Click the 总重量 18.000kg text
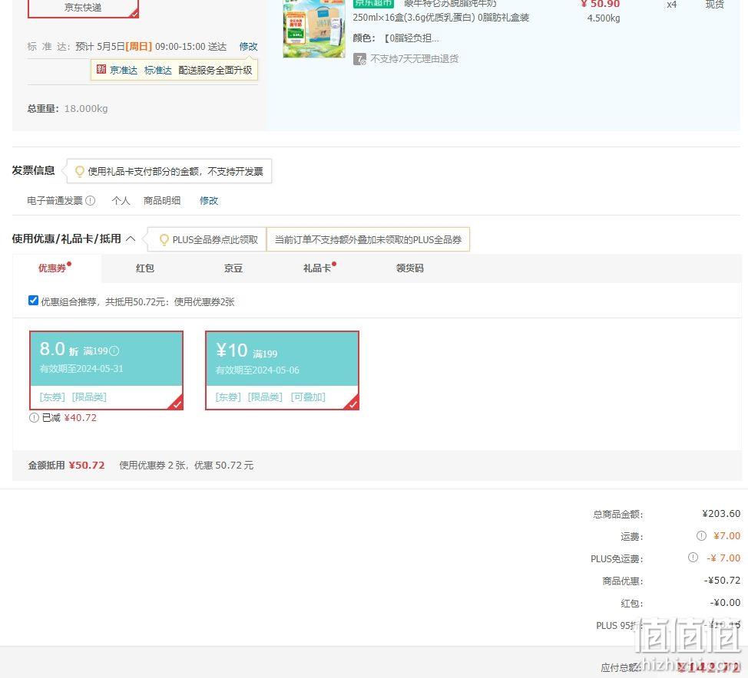748x678 pixels. (x=68, y=109)
